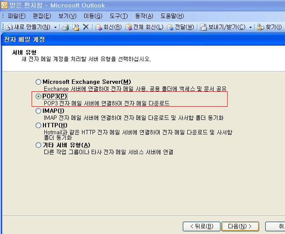
Task: Click the 전자 메일 계정 dialog title bar
Action: click(x=143, y=40)
